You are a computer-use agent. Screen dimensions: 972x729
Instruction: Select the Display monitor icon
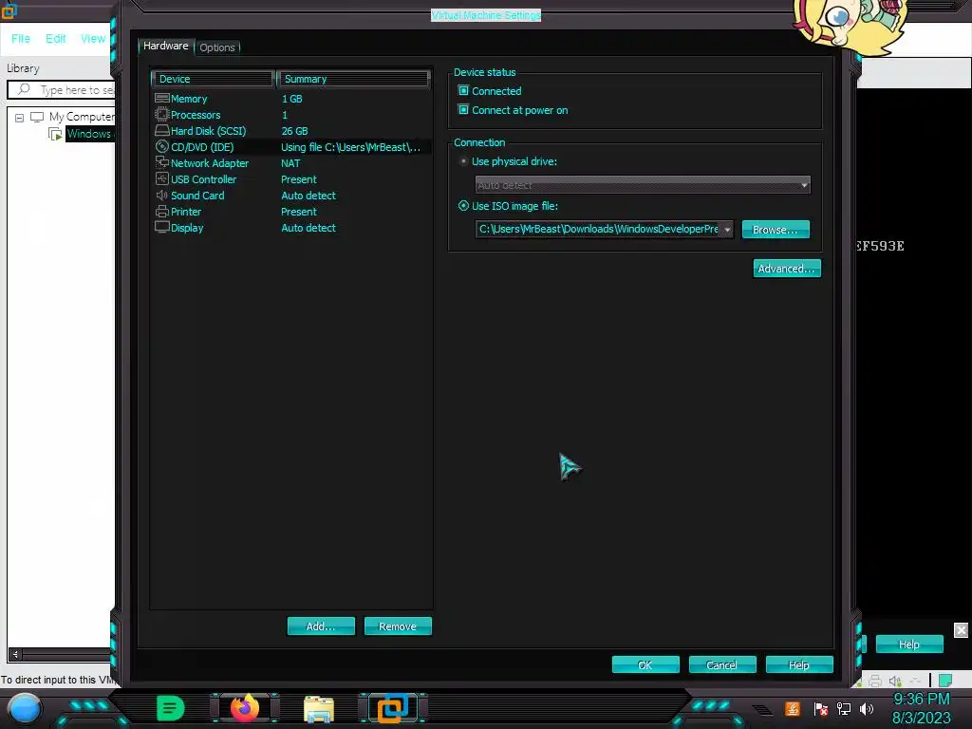coord(161,228)
